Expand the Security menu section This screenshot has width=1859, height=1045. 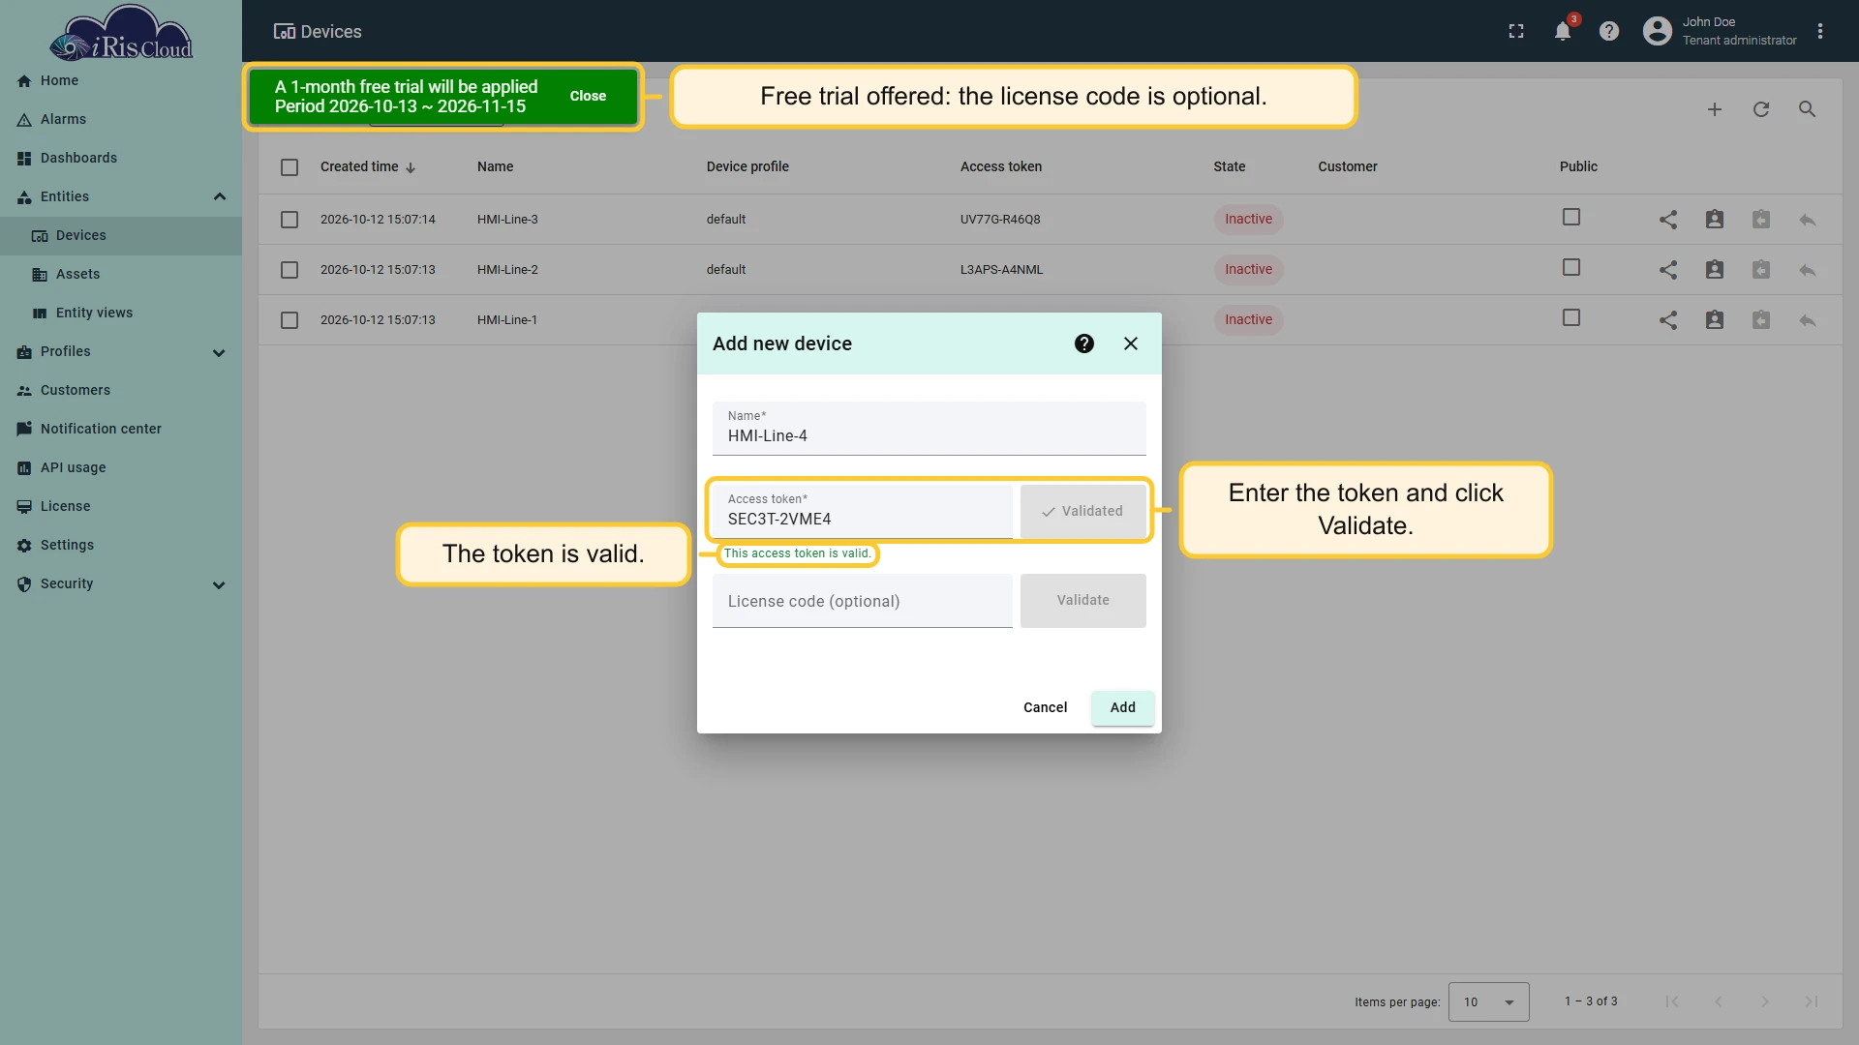tap(219, 585)
